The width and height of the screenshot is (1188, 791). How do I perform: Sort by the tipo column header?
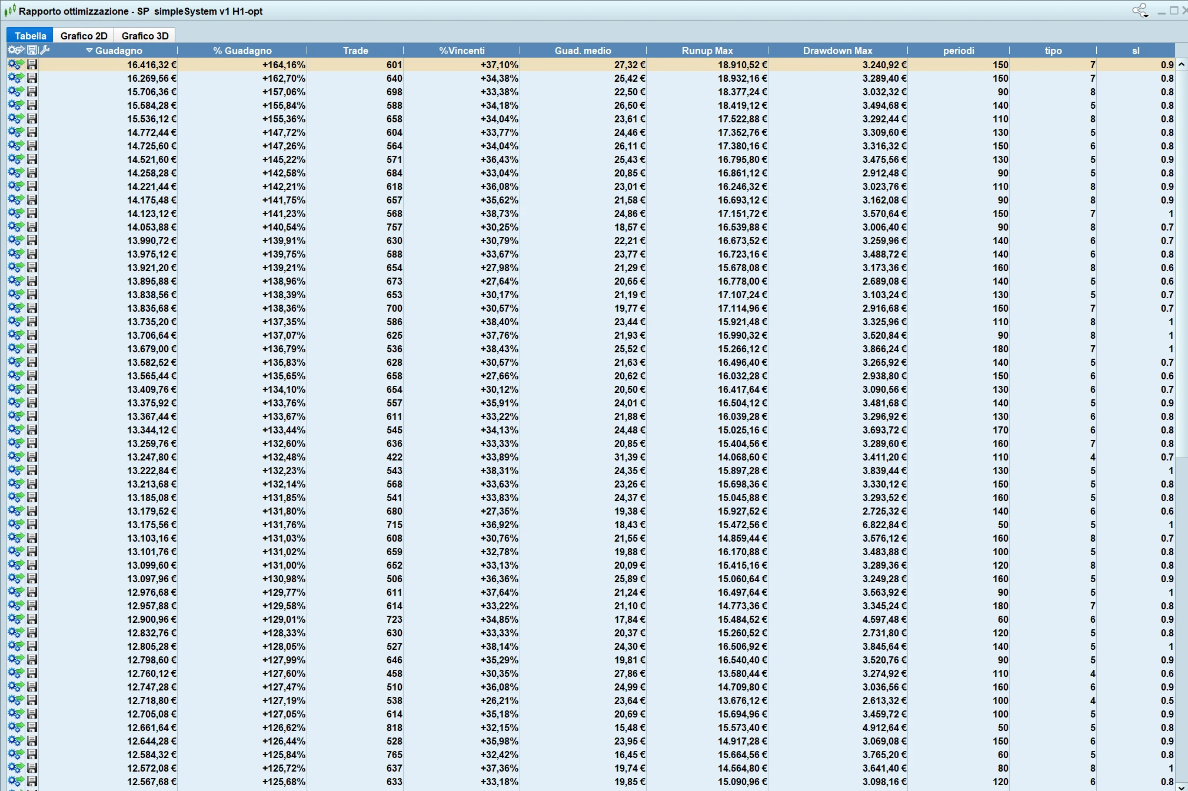1053,51
